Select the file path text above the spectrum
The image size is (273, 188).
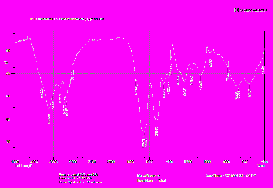pos(67,19)
